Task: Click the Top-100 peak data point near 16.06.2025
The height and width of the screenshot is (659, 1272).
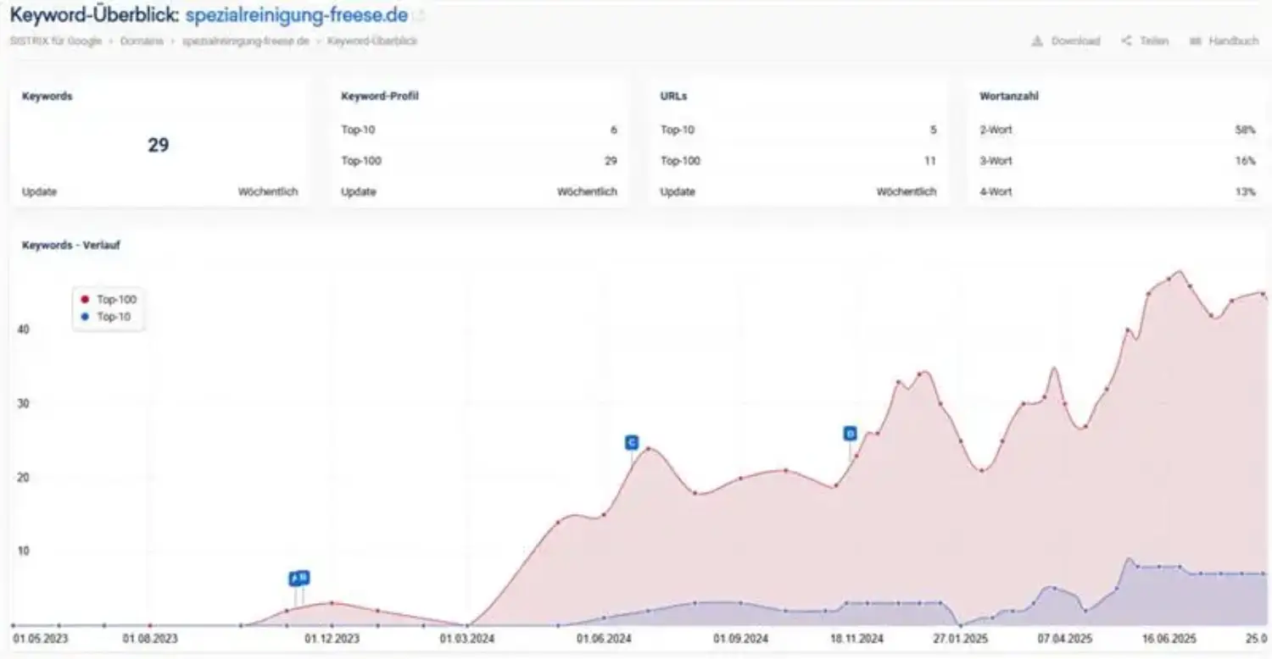Action: (x=1180, y=273)
